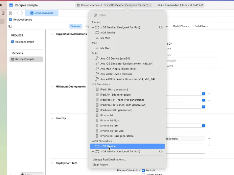Screen dimensions: 234x175
Task: Select highlighted xrOS Device under xrOS Simulators
Action: pyautogui.click(x=127, y=146)
